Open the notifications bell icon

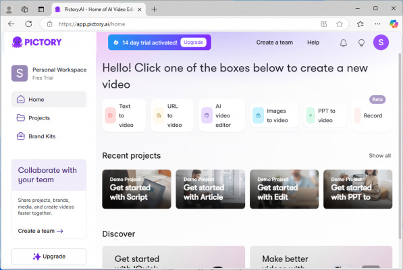(344, 43)
